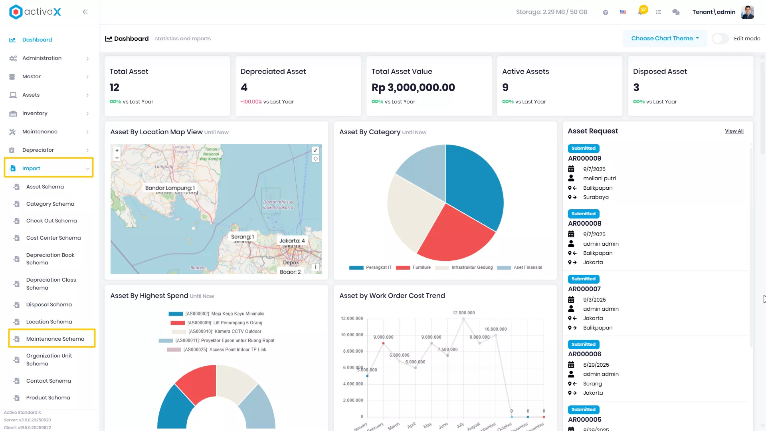Click the Inventory warehouse icon

coord(13,113)
